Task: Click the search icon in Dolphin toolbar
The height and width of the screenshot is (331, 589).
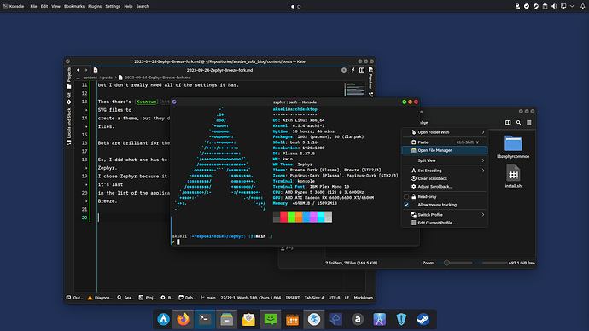Action: (518, 122)
